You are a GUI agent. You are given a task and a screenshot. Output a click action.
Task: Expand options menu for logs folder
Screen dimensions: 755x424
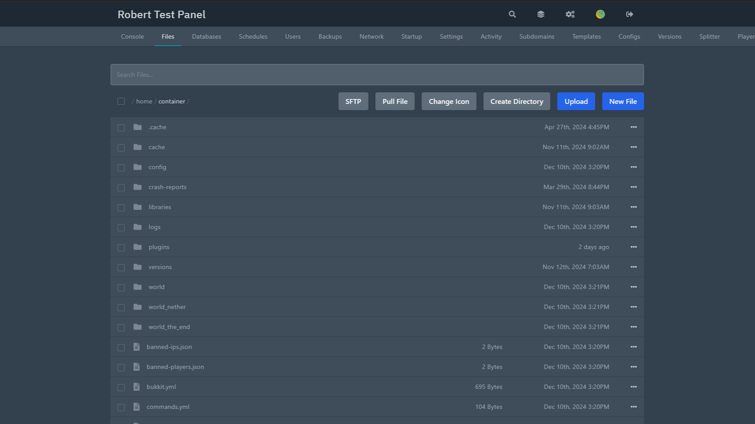634,227
